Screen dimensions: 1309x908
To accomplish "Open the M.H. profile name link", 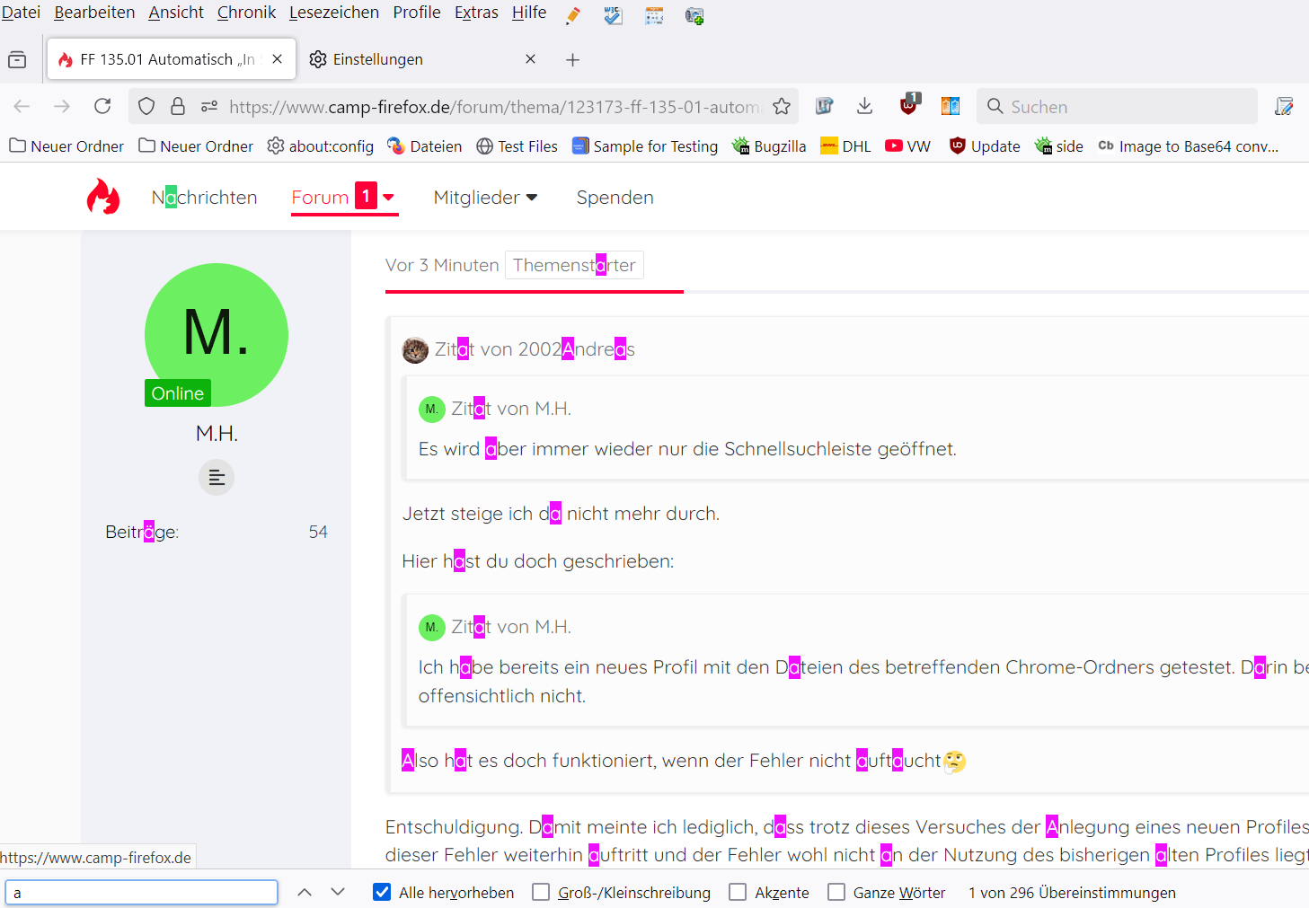I will pyautogui.click(x=217, y=433).
